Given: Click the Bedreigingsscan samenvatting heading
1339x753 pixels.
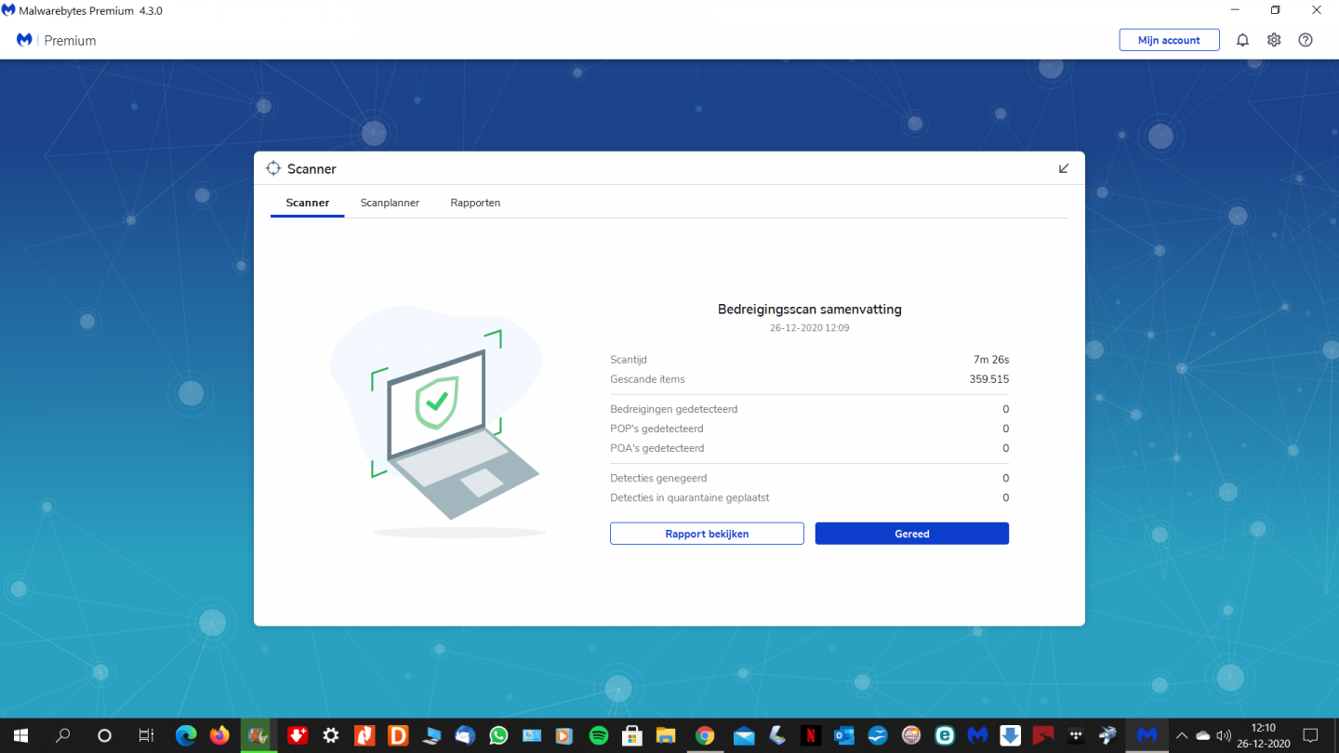Looking at the screenshot, I should [810, 310].
